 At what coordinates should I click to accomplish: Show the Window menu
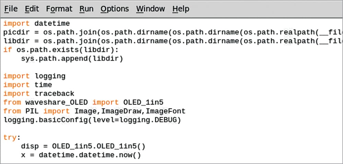click(x=150, y=9)
